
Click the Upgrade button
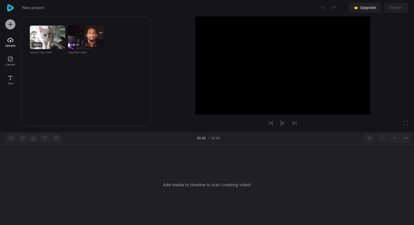(x=365, y=8)
